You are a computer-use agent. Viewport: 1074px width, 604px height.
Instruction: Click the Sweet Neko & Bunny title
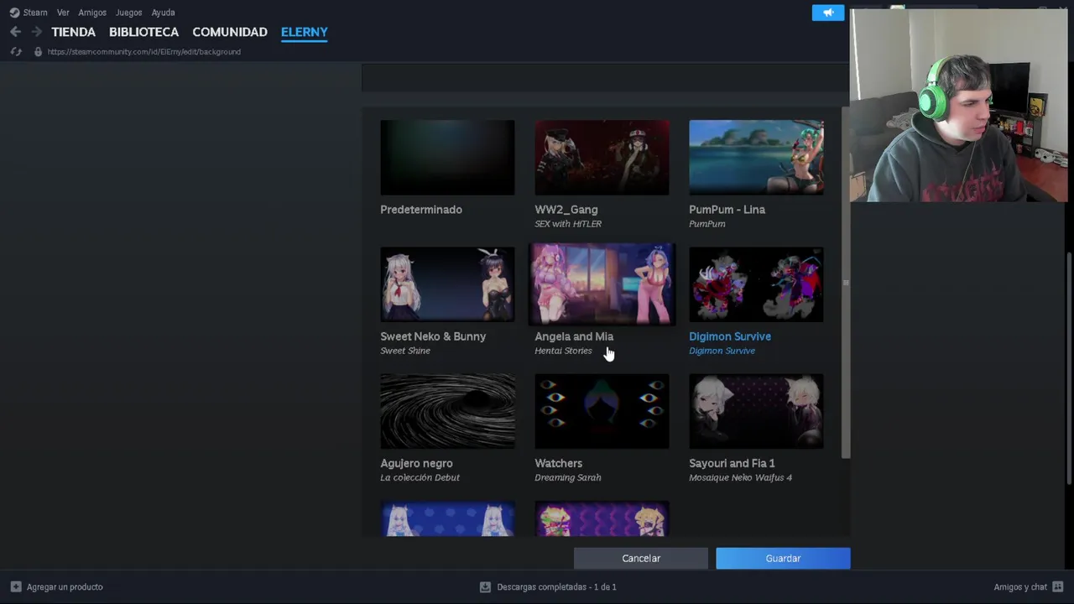[433, 336]
